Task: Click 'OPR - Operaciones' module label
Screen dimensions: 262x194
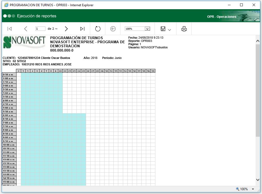Action: tap(222, 17)
